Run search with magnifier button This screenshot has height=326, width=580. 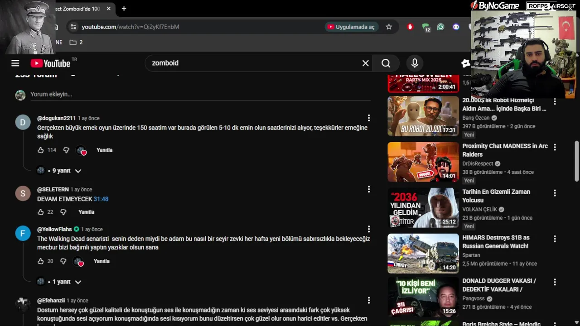pos(386,63)
